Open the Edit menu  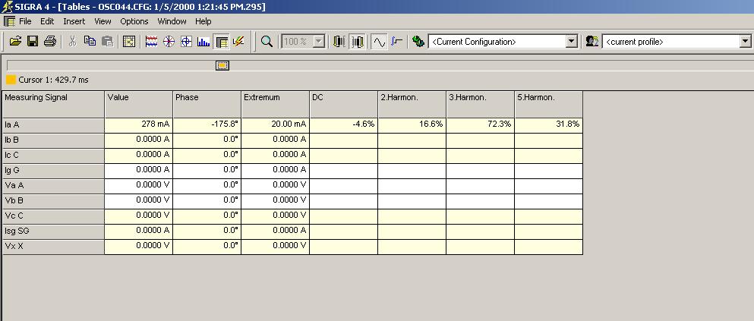point(47,21)
